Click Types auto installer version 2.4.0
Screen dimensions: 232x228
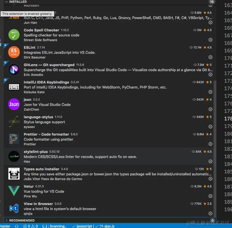coord(65,169)
